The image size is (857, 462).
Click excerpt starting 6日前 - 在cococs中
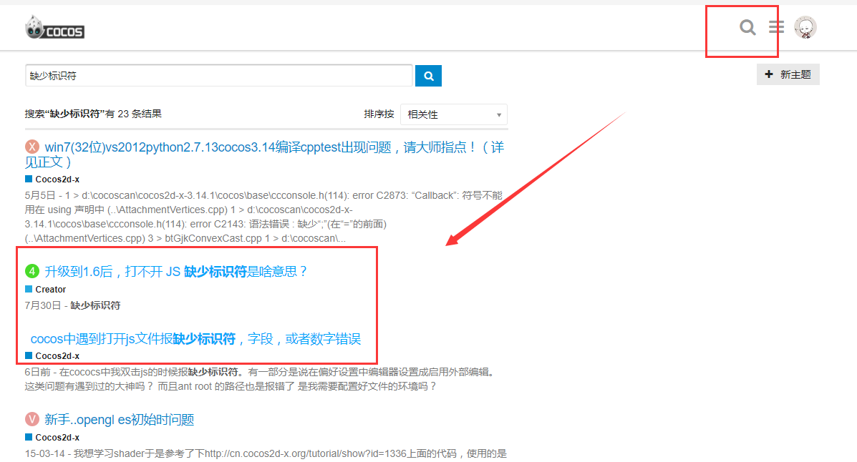click(x=261, y=379)
